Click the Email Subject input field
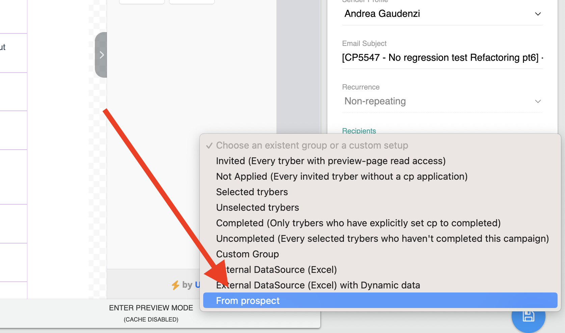Screen dimensions: 565x333 [442, 58]
